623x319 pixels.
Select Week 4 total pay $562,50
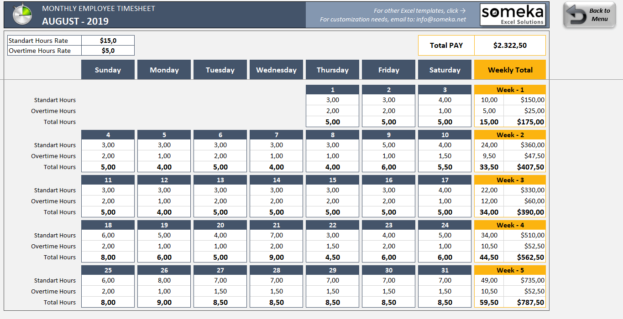(525, 257)
